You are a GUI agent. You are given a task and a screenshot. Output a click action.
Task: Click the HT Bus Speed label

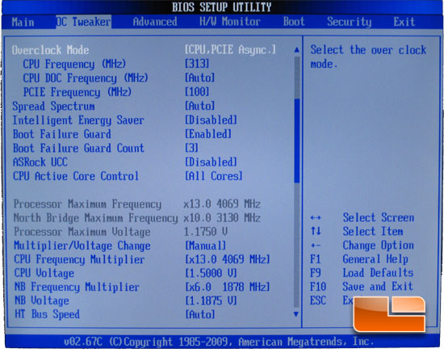(48, 314)
